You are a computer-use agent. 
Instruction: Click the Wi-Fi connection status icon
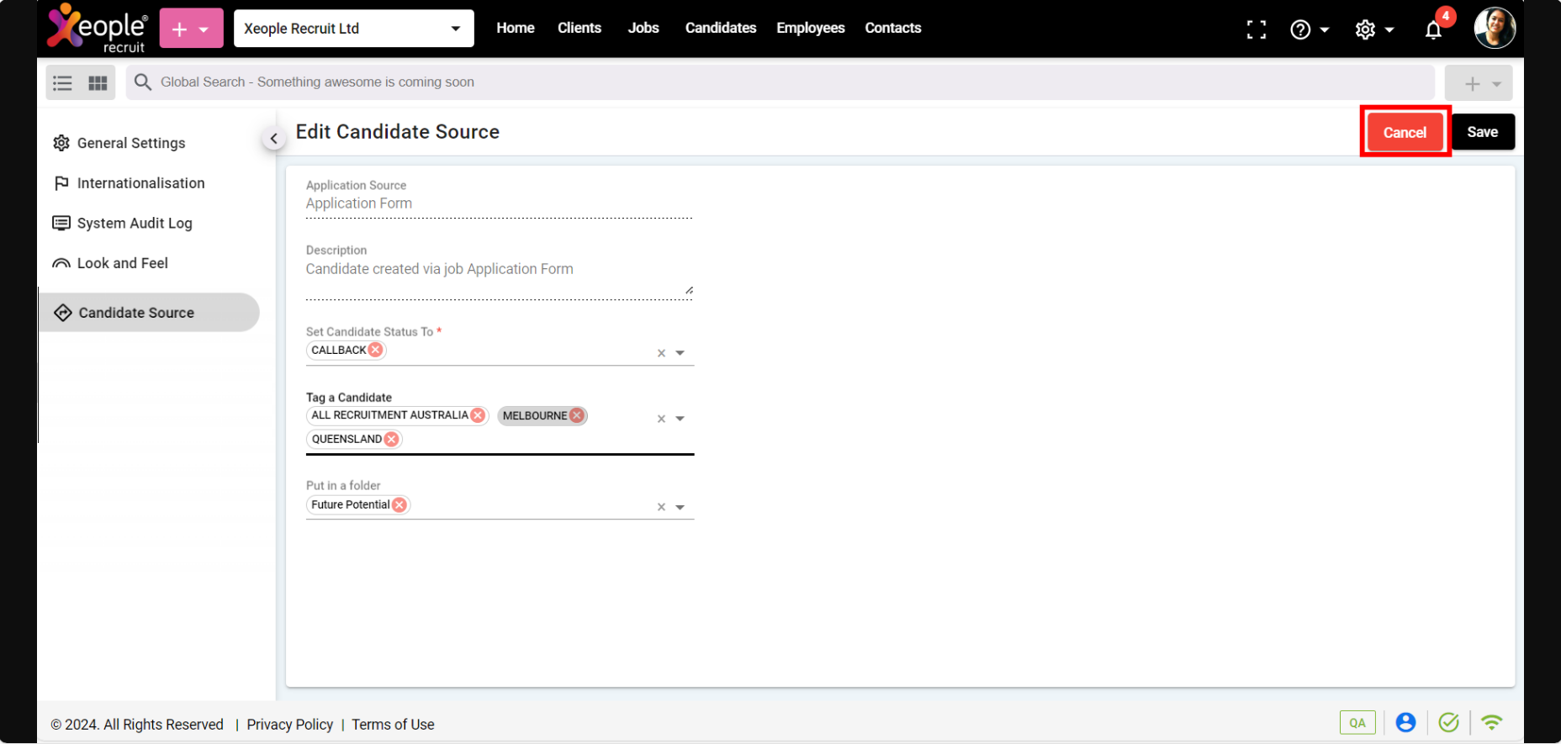[x=1491, y=723]
